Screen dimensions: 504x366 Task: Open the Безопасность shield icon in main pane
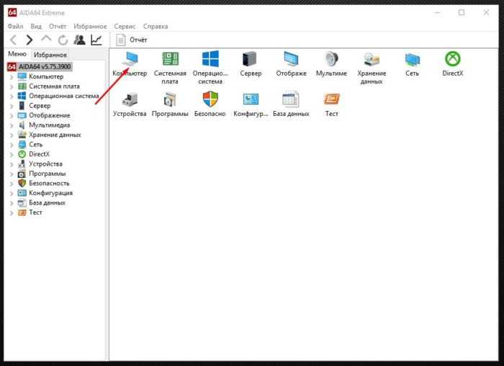point(210,99)
